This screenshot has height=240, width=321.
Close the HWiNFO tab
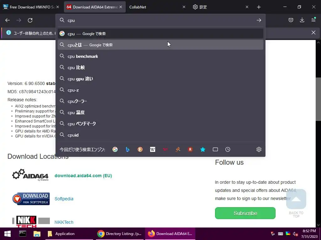pos(58,7)
